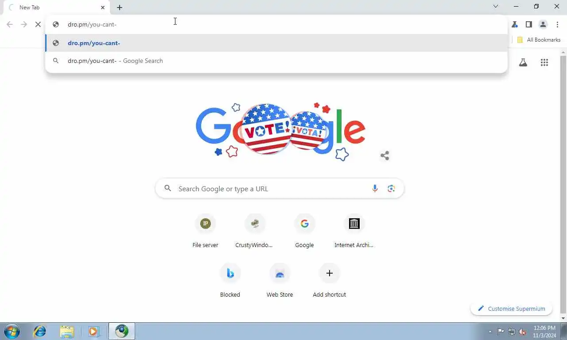The image size is (567, 340).
Task: Go forward using the forward arrow
Action: (24, 24)
